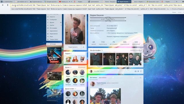Open Фотографии in the sidebar
The image size is (184, 104).
pos(53,28)
